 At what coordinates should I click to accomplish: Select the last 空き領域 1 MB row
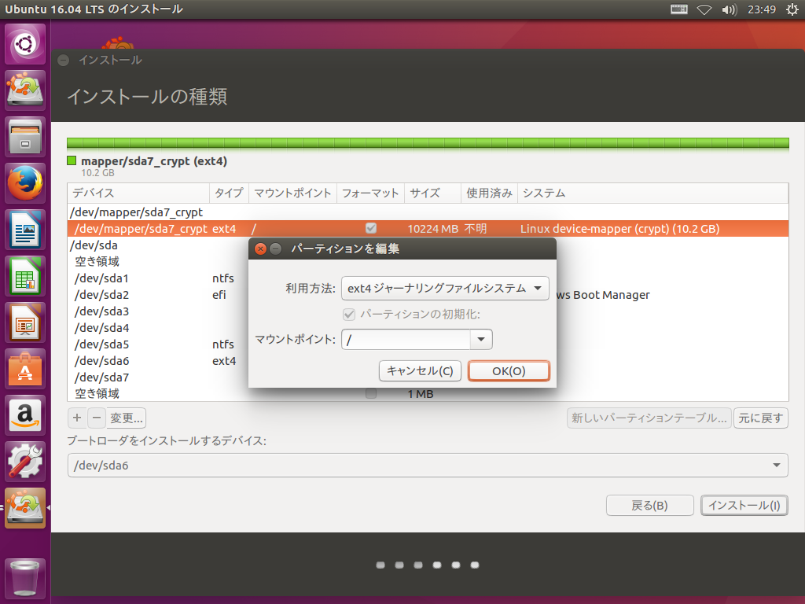pos(428,394)
